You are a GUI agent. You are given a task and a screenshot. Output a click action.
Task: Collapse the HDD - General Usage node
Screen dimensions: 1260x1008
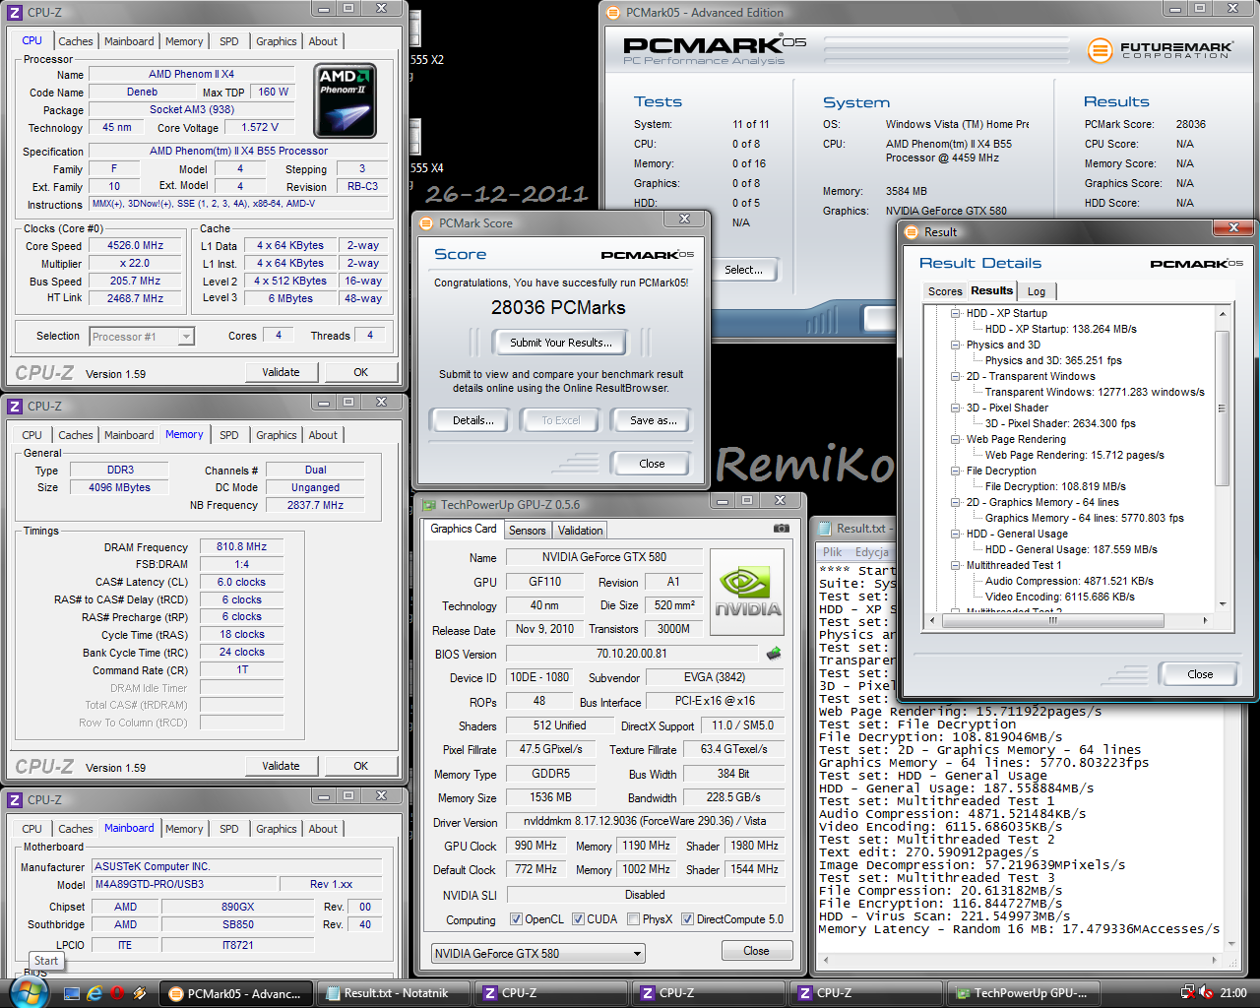[955, 534]
